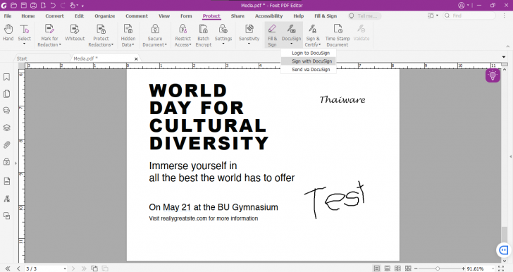
Task: Click the purple lightbulb assistant icon
Action: tap(493, 75)
